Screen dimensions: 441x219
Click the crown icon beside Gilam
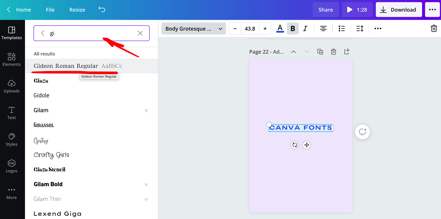pyautogui.click(x=146, y=110)
